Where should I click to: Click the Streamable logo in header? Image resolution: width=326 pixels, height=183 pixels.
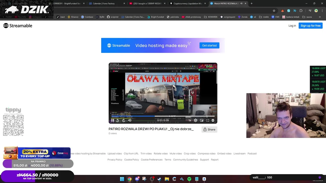coord(18,26)
